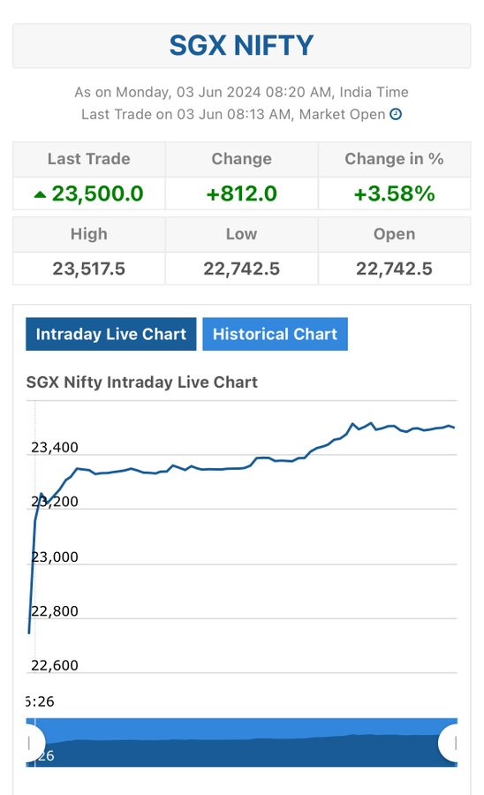Open the Historical Chart tab
This screenshot has width=484, height=795.
click(x=276, y=334)
